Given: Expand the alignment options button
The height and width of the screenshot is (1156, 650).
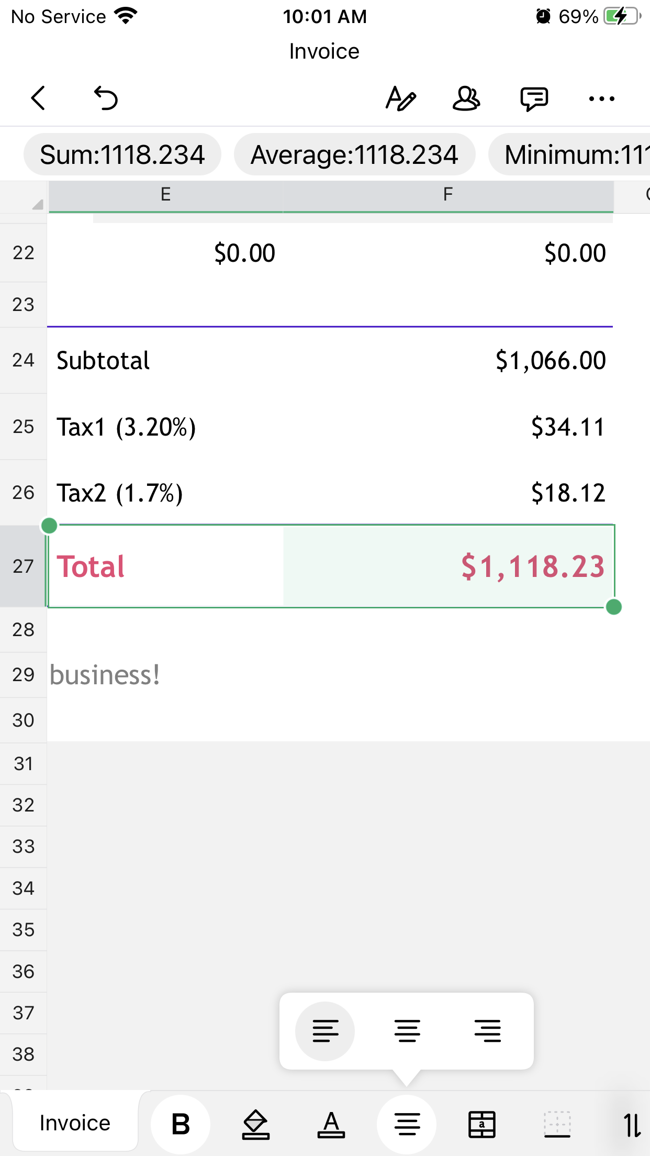Looking at the screenshot, I should click(407, 1124).
